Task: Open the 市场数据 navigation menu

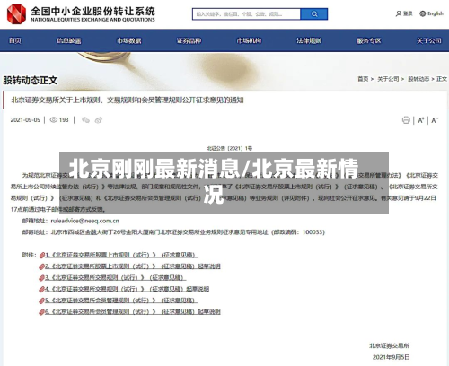Action: pyautogui.click(x=129, y=40)
